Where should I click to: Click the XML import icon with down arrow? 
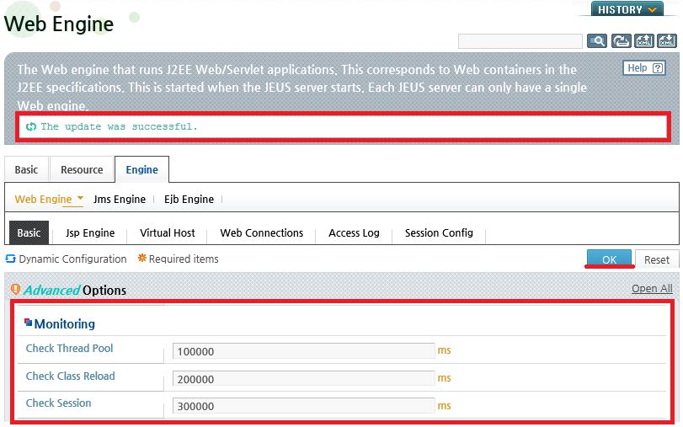(667, 41)
